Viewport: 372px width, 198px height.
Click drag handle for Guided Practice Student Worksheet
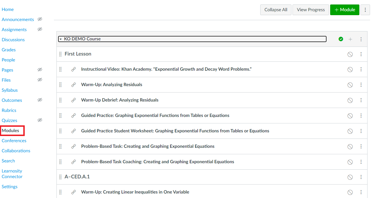pyautogui.click(x=60, y=131)
